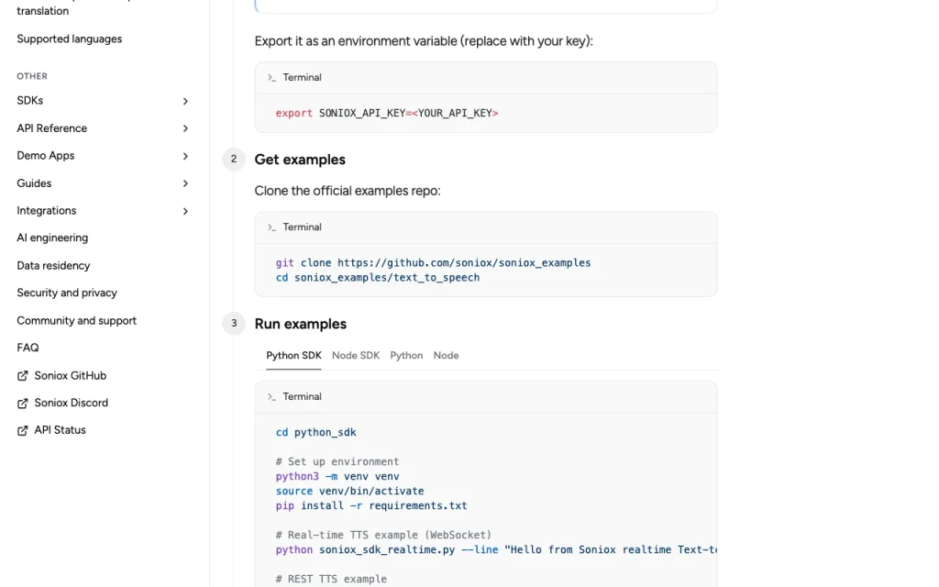Viewport: 939px width, 587px height.
Task: Click the '# Set up environment' comment
Action: pyautogui.click(x=337, y=462)
